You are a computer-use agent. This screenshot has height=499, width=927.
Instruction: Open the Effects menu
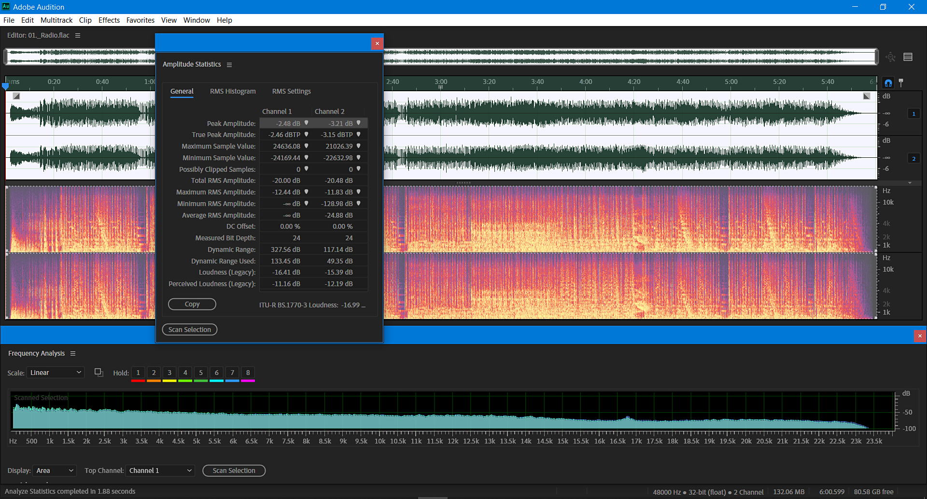(x=109, y=20)
